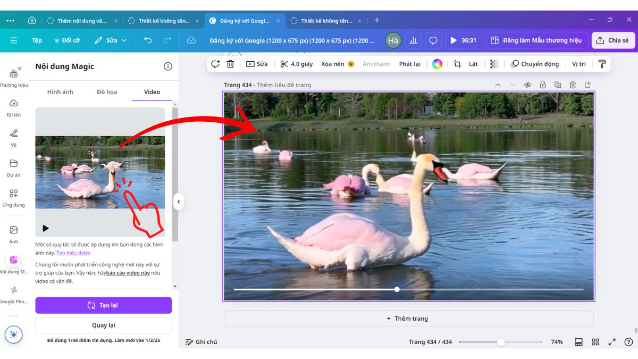Select the Vẽ drawing tool
Image resolution: width=638 pixels, height=359 pixels.
pyautogui.click(x=13, y=136)
